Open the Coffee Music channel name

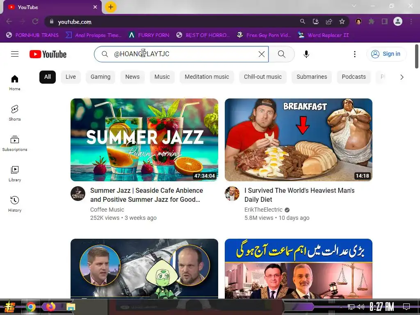(107, 210)
